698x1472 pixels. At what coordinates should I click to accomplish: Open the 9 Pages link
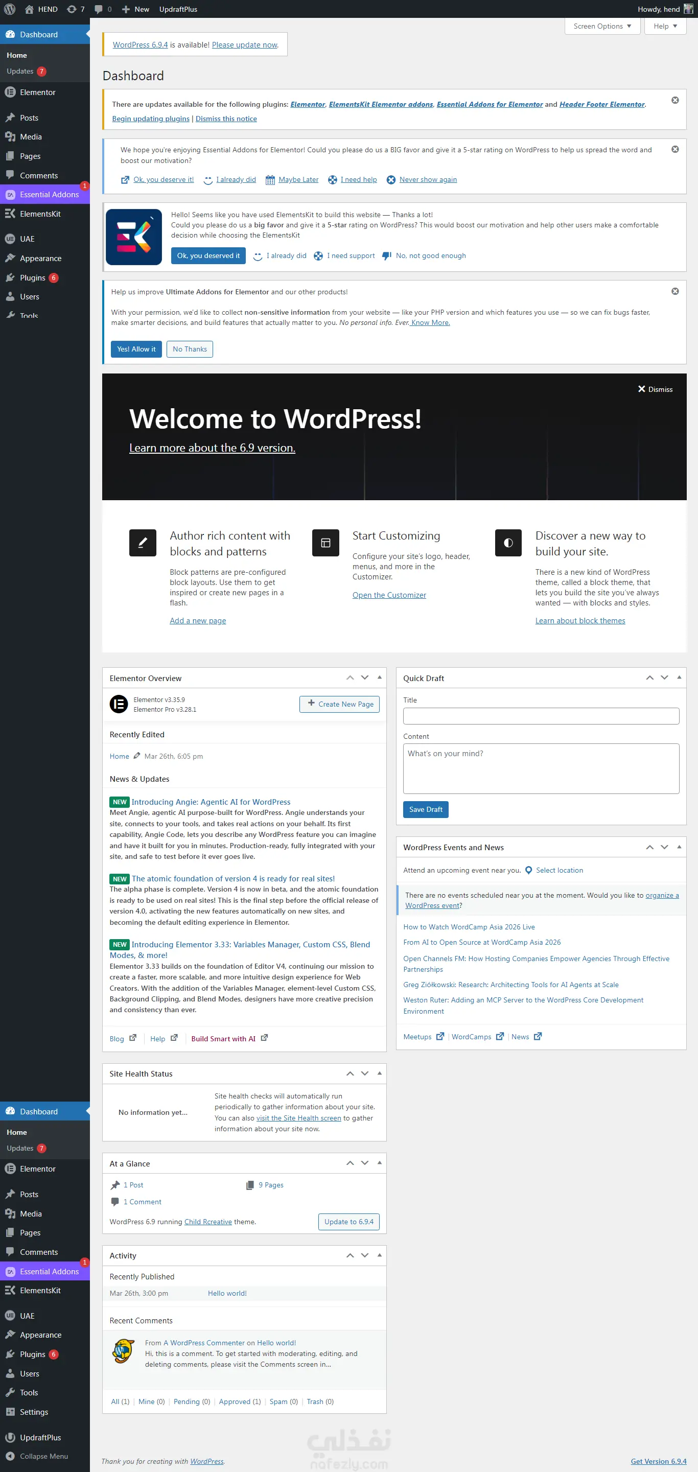click(x=270, y=1185)
